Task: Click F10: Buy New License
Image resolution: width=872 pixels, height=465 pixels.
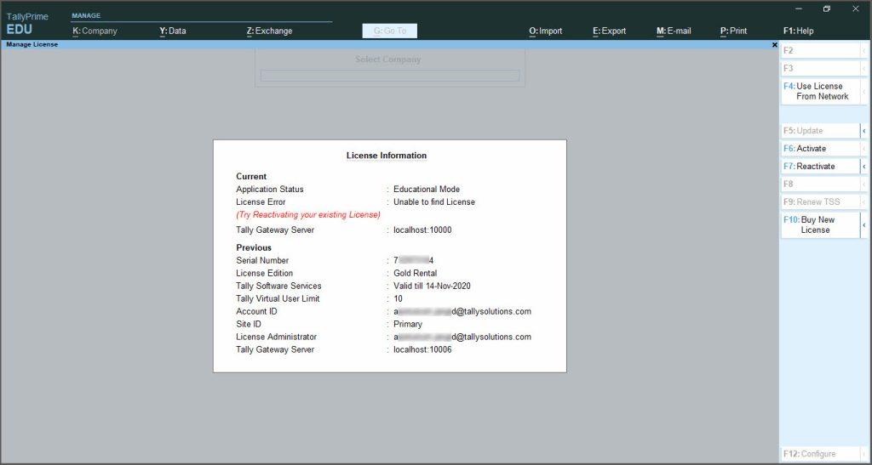Action: 821,224
